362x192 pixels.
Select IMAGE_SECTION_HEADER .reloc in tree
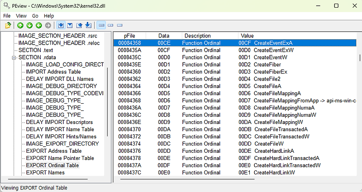tap(59, 43)
